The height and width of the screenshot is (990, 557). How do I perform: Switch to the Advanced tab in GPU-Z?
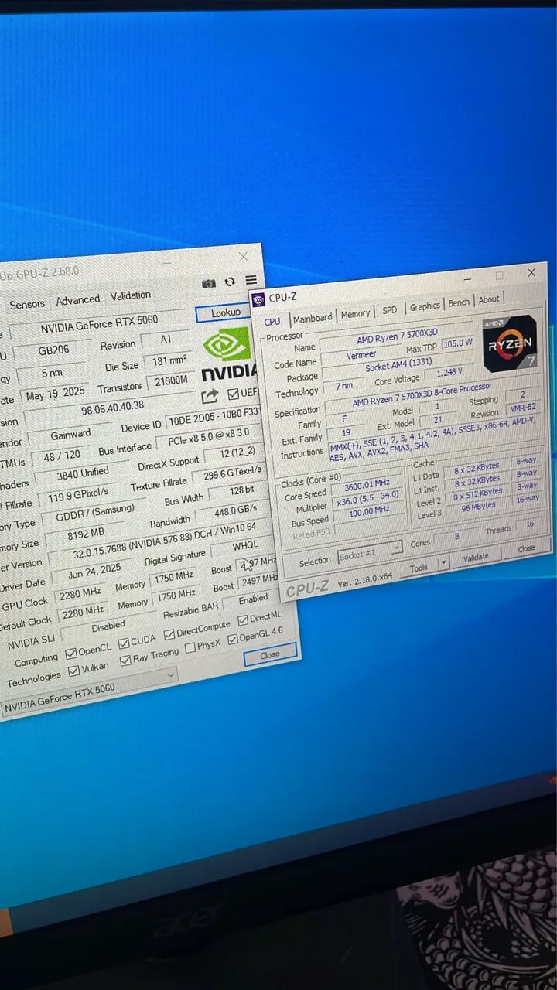click(78, 299)
